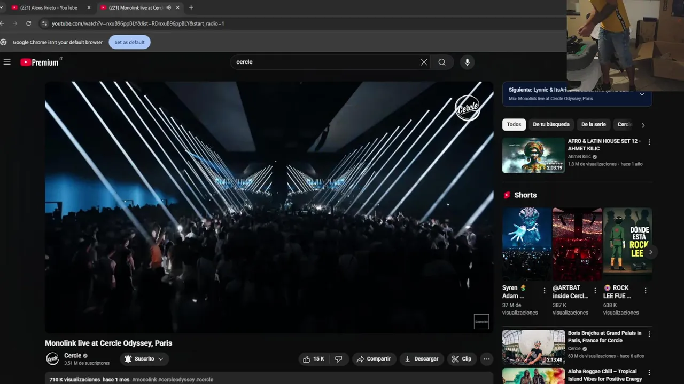This screenshot has height=384, width=684.
Task: Click the address bar URL
Action: click(x=138, y=23)
